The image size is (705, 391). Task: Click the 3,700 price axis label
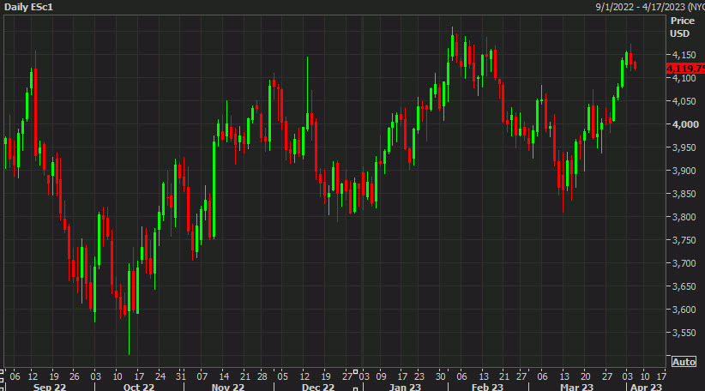click(684, 263)
